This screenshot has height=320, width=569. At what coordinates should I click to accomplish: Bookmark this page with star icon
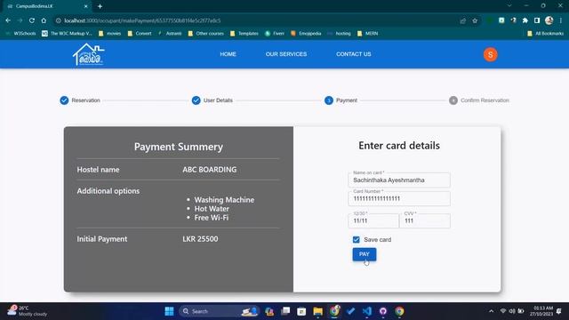point(475,20)
